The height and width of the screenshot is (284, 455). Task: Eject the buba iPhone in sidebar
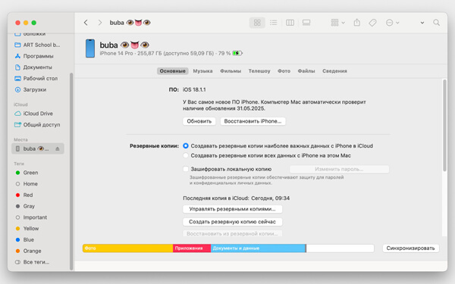tap(58, 148)
